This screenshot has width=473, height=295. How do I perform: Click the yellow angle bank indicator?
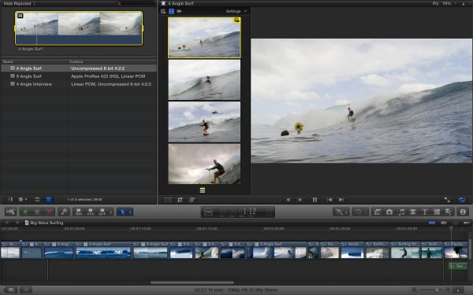pos(203,190)
